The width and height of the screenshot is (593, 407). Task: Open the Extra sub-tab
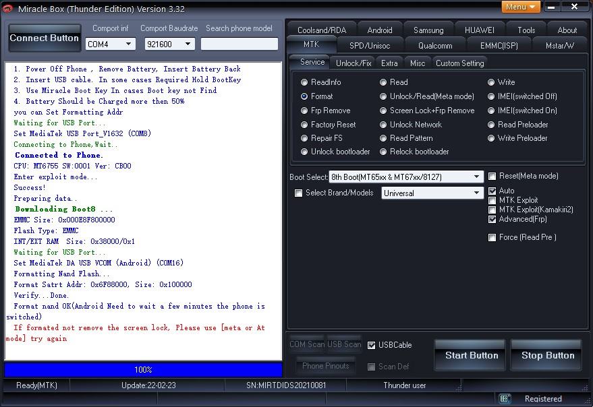[x=389, y=63]
